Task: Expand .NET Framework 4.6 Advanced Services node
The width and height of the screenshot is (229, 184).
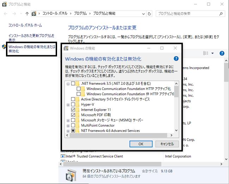Action: [68, 131]
